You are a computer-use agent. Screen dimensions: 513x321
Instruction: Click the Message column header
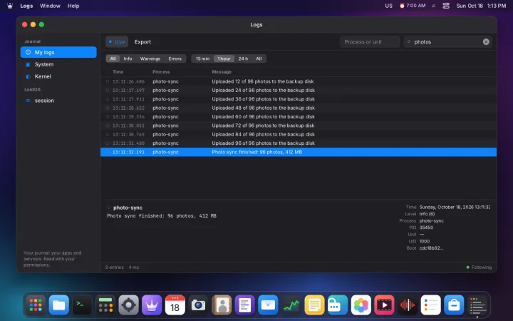tap(222, 72)
